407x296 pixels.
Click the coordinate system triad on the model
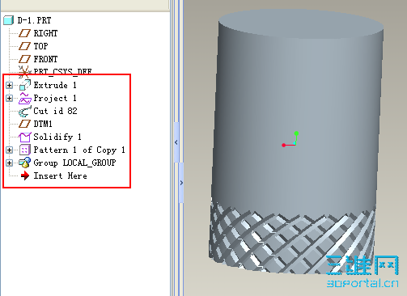(x=290, y=139)
